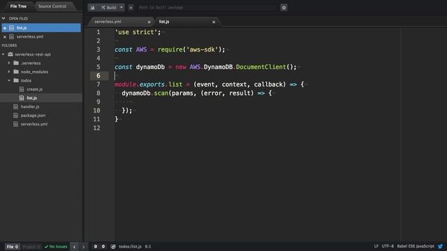Viewport: 447px width, 251px height.
Task: Switch to the Source Control tab
Action: [x=52, y=6]
